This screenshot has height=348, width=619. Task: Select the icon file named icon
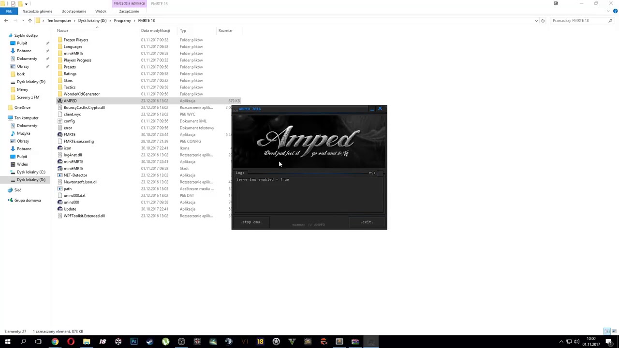tap(67, 148)
